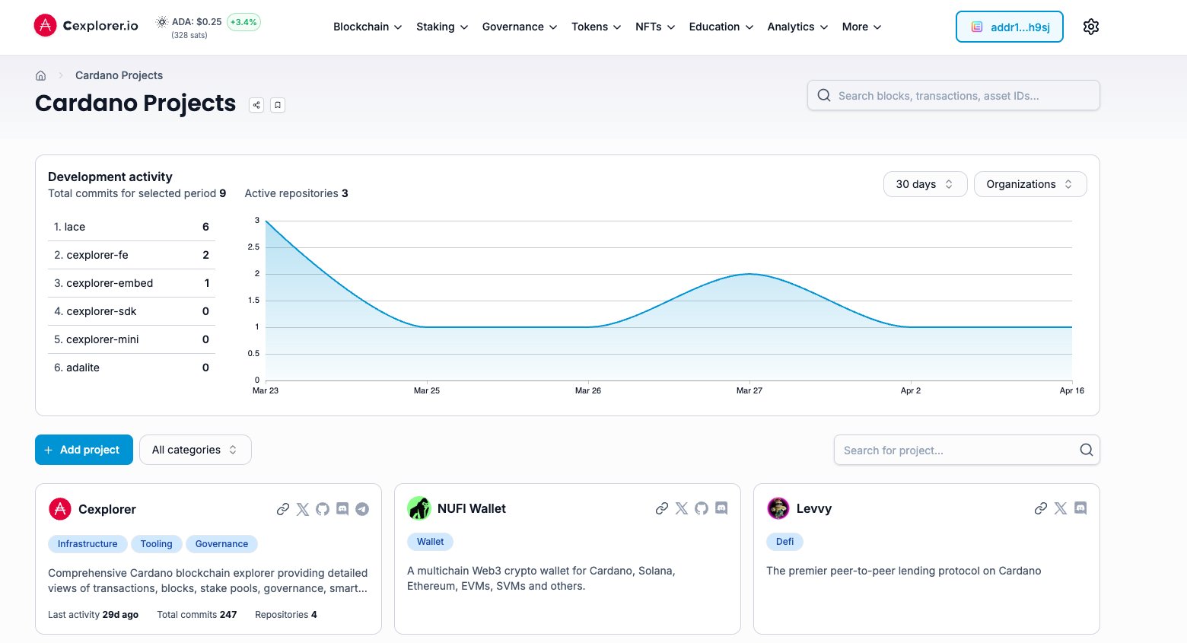The image size is (1187, 643).
Task: Open the Organizations dropdown
Action: coord(1029,184)
